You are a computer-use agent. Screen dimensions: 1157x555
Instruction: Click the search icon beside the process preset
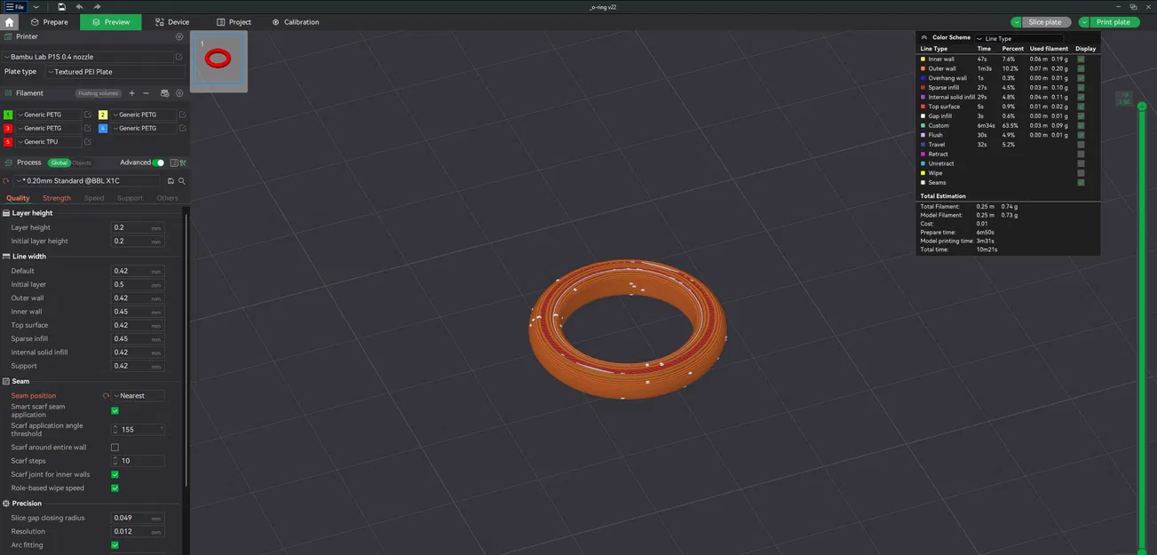click(181, 180)
